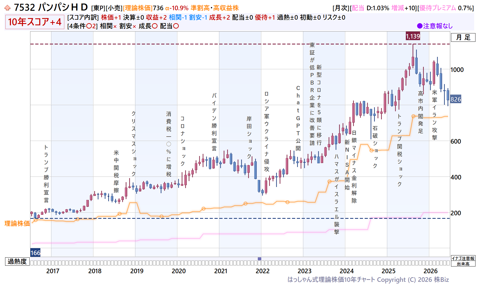This screenshot has width=479, height=284.
Task: Click the 石破ショック event annotation
Action: [x=375, y=147]
